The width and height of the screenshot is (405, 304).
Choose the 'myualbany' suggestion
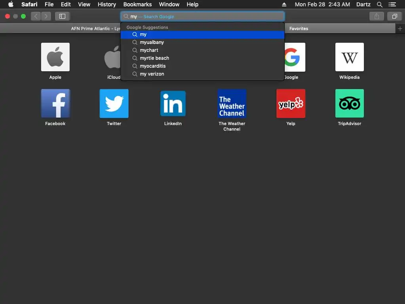click(x=202, y=42)
